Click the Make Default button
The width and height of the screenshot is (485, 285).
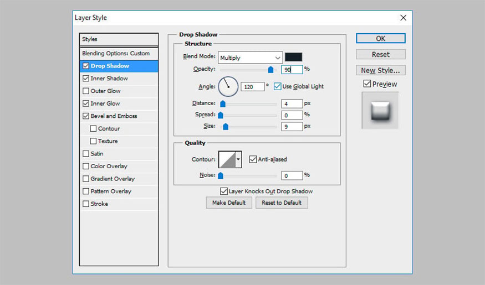point(229,203)
